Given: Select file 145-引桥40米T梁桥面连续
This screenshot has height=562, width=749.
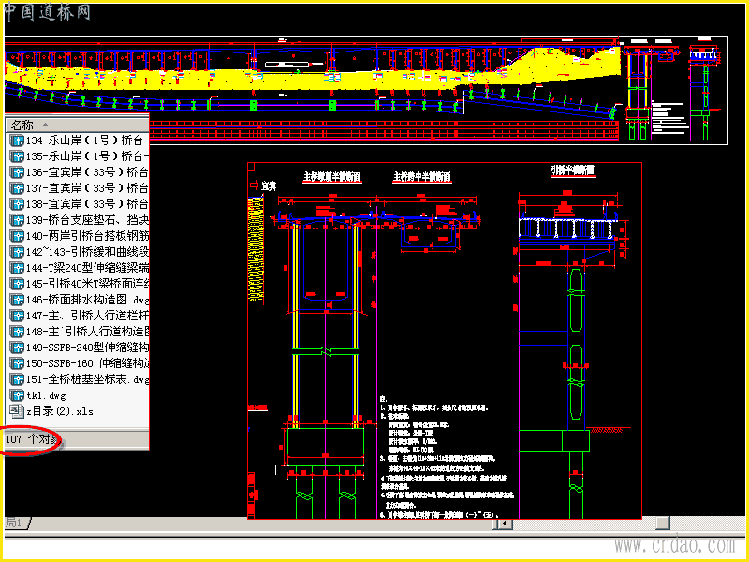Looking at the screenshot, I should pos(80,284).
